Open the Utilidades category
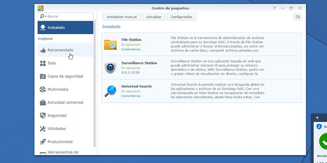The image size is (327, 163). 65,129
